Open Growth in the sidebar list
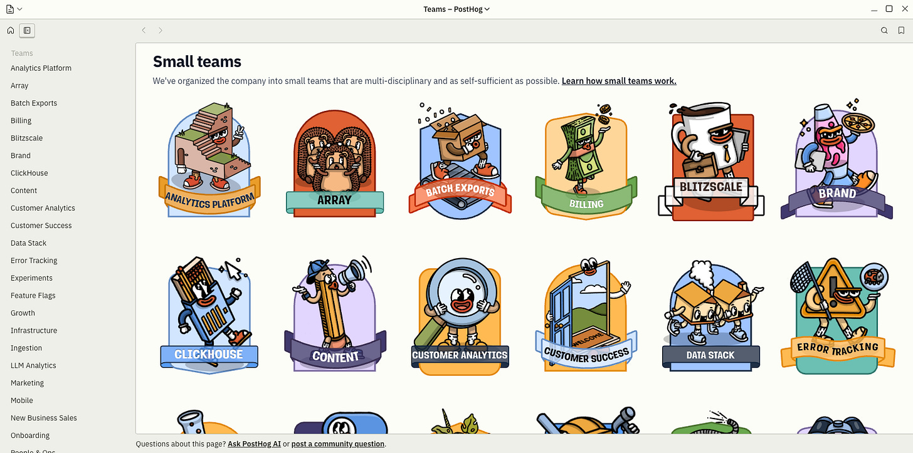 [23, 313]
